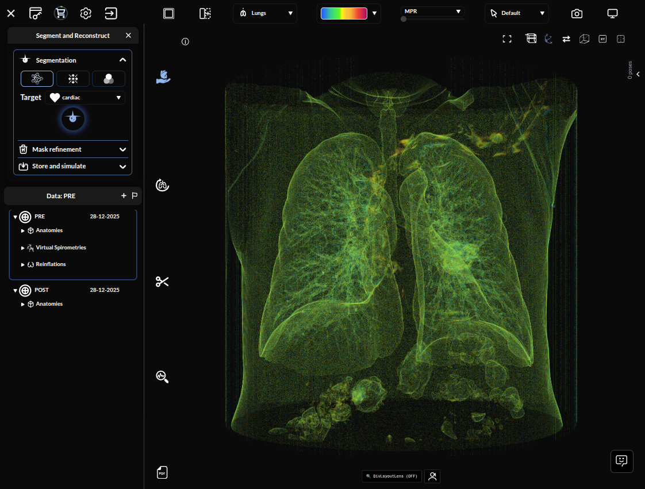
Task: Click the XY orientation icon in viewport toolbar
Action: click(602, 38)
